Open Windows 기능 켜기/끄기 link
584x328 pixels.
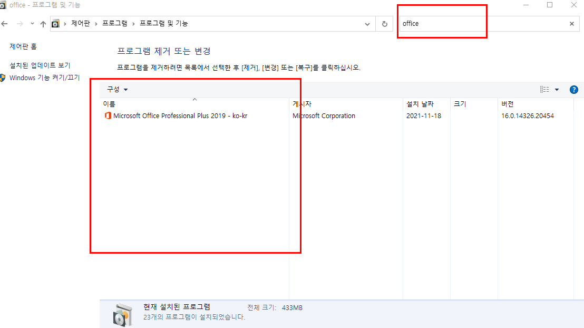(45, 78)
